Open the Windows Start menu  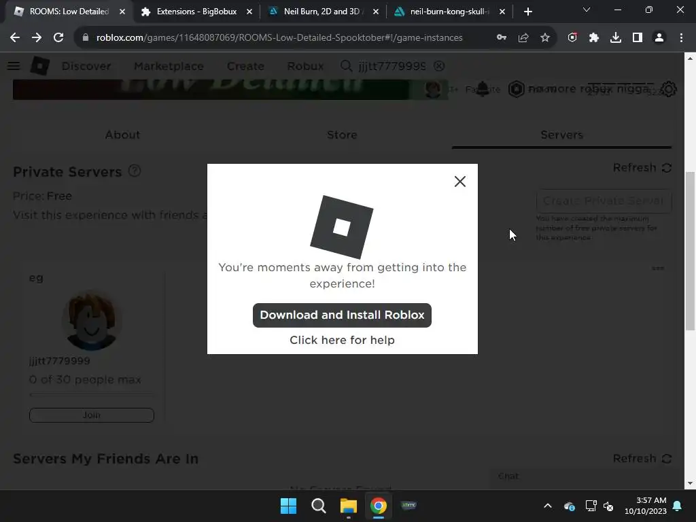(x=288, y=506)
